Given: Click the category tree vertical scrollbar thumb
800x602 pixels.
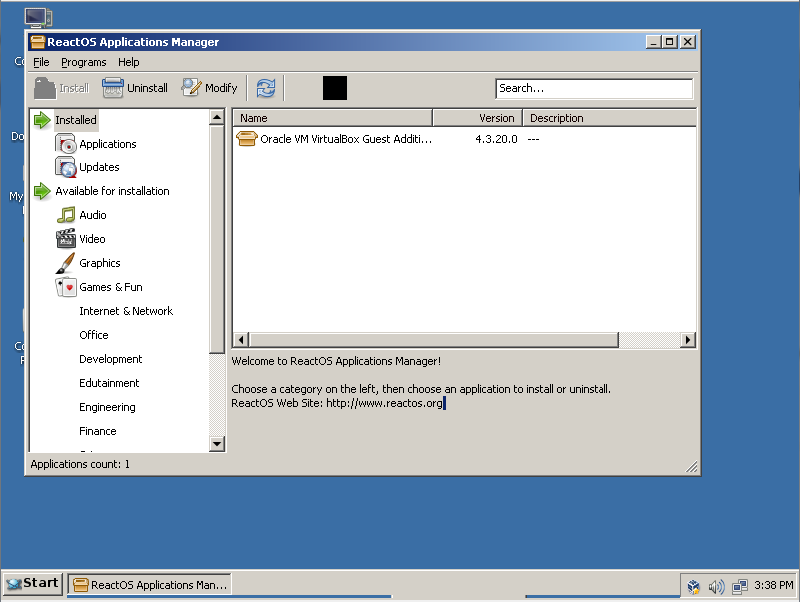Looking at the screenshot, I should pos(217,239).
